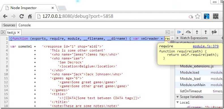Click the browser forward arrow
Viewport: 224px width, 109px height.
click(13, 16)
